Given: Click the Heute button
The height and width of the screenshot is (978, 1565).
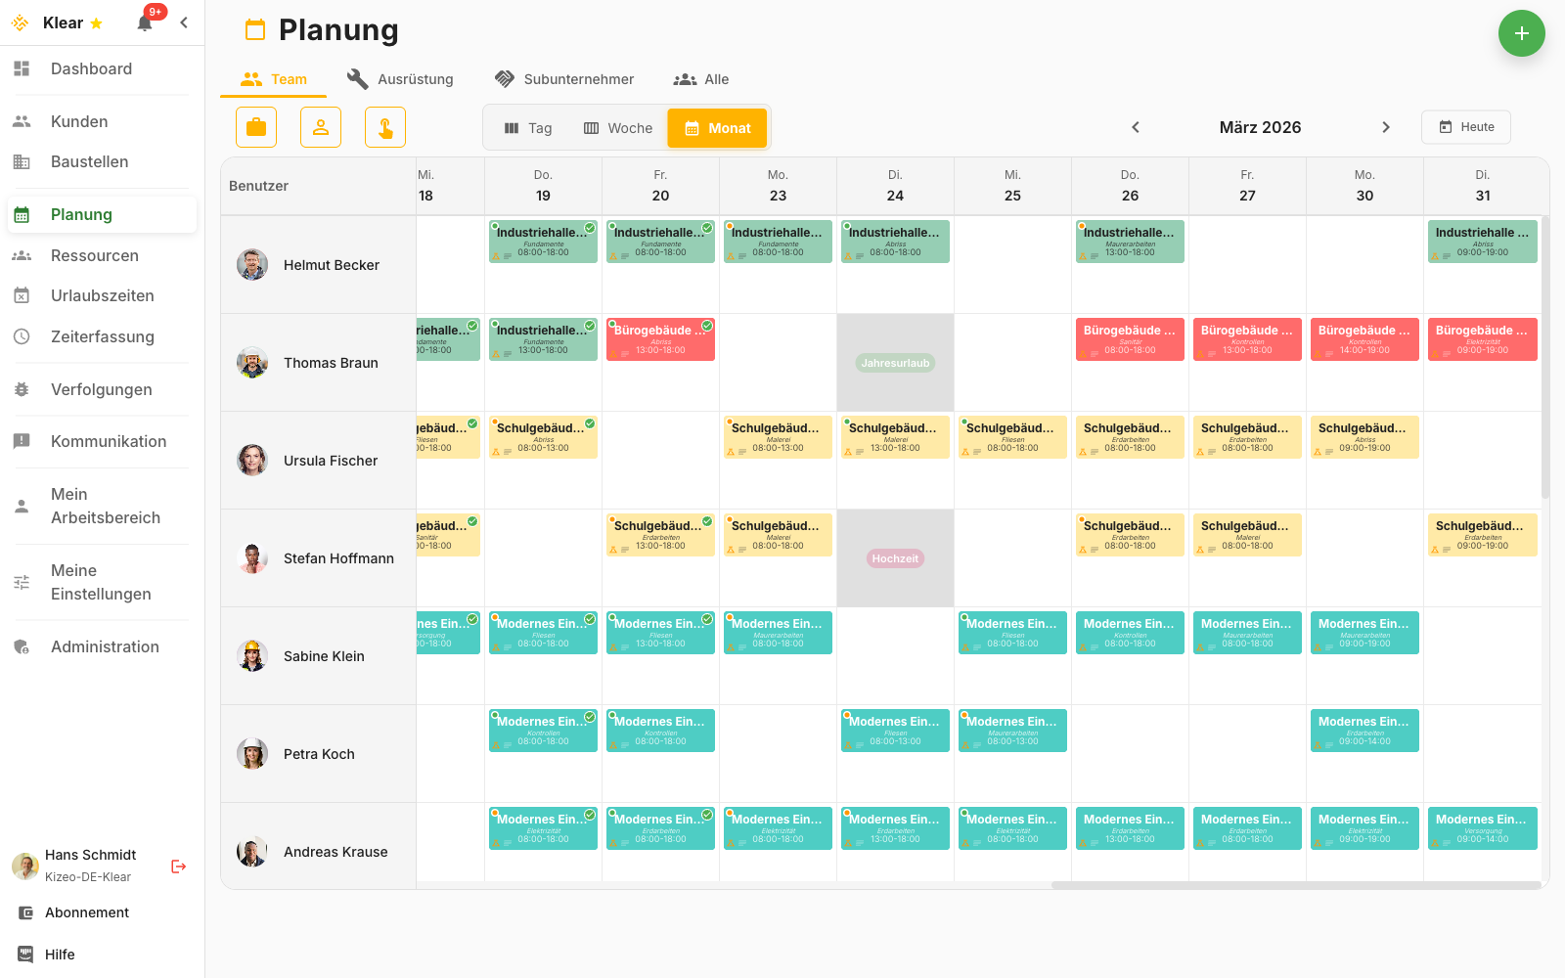Looking at the screenshot, I should tap(1466, 127).
